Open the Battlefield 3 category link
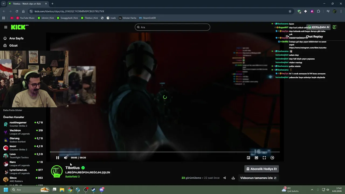The image size is (345, 194). pyautogui.click(x=72, y=176)
